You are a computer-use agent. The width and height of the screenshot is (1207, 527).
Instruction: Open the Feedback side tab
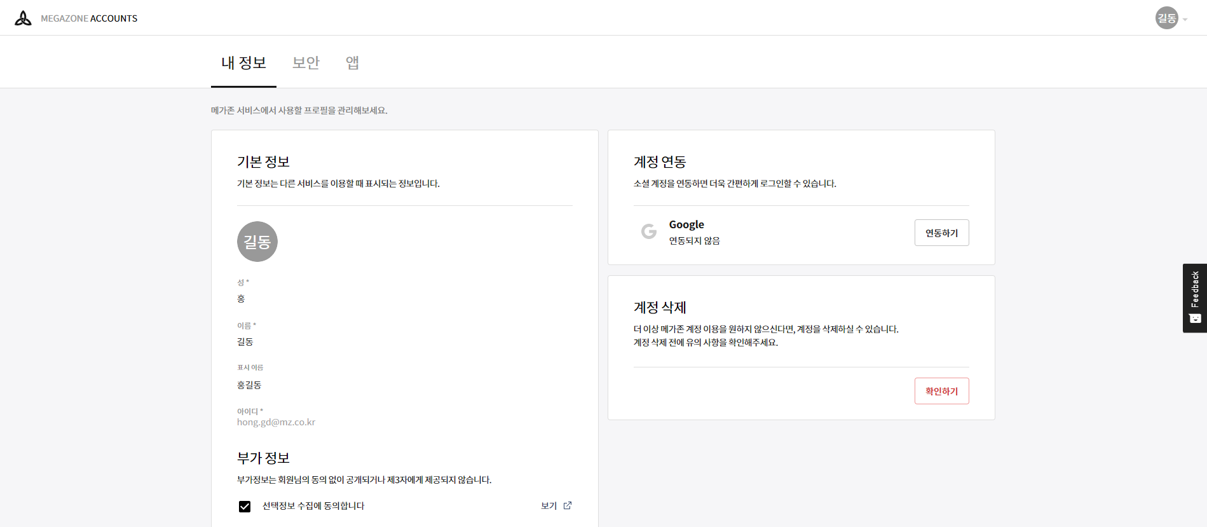point(1195,290)
